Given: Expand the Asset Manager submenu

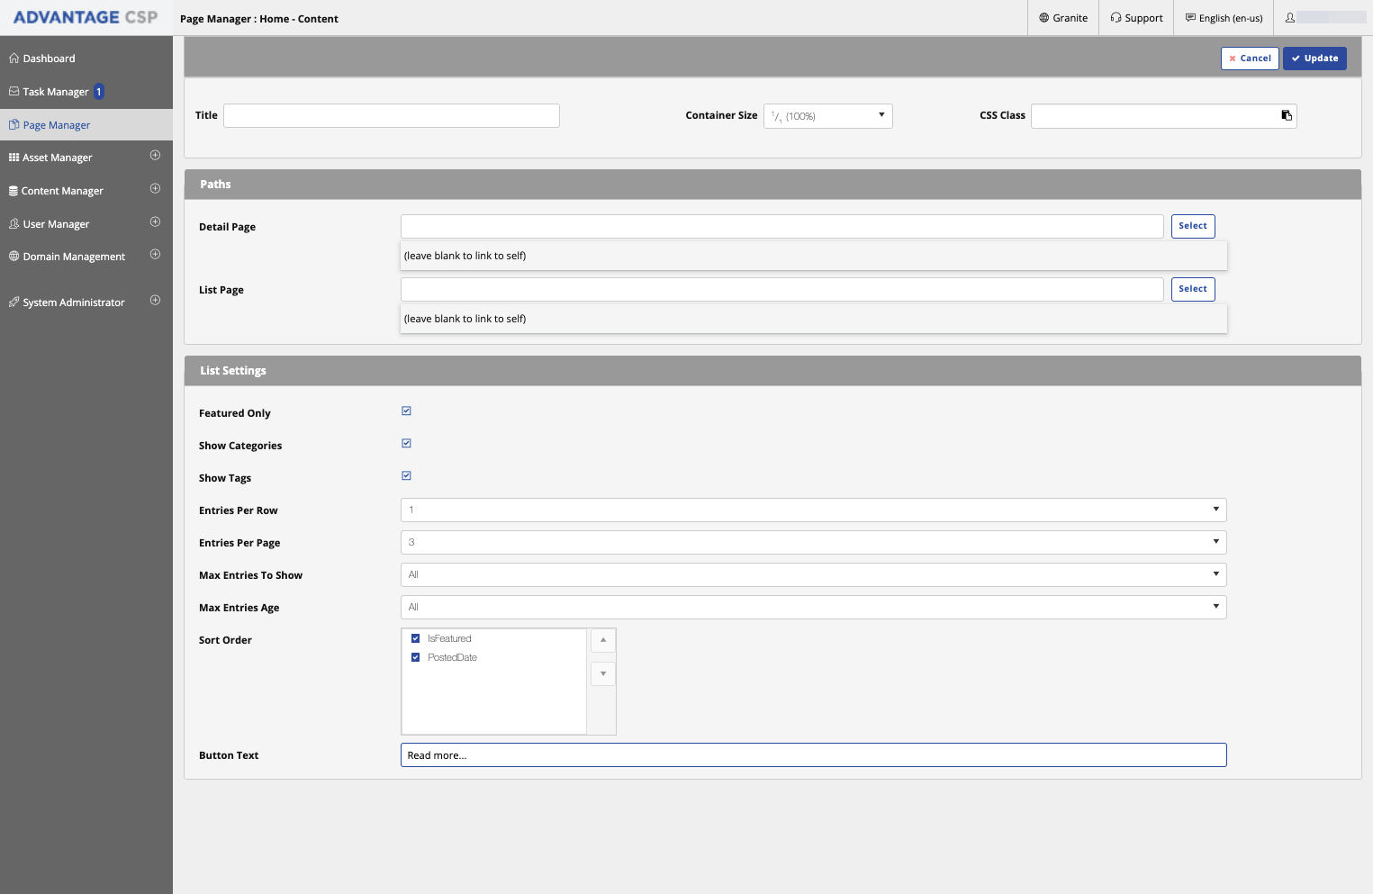Looking at the screenshot, I should tap(155, 156).
